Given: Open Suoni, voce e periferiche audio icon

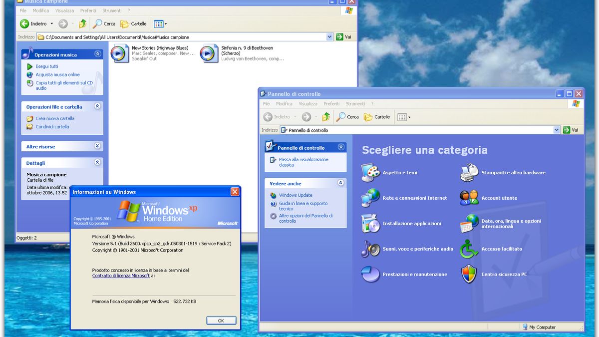Looking at the screenshot, I should (x=370, y=249).
